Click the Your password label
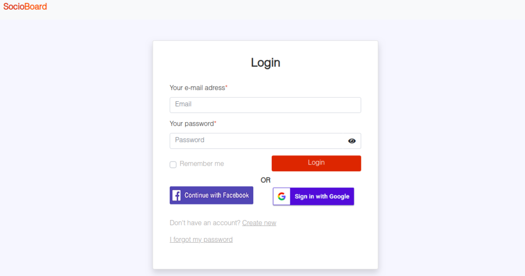Image resolution: width=525 pixels, height=276 pixels. pyautogui.click(x=192, y=124)
